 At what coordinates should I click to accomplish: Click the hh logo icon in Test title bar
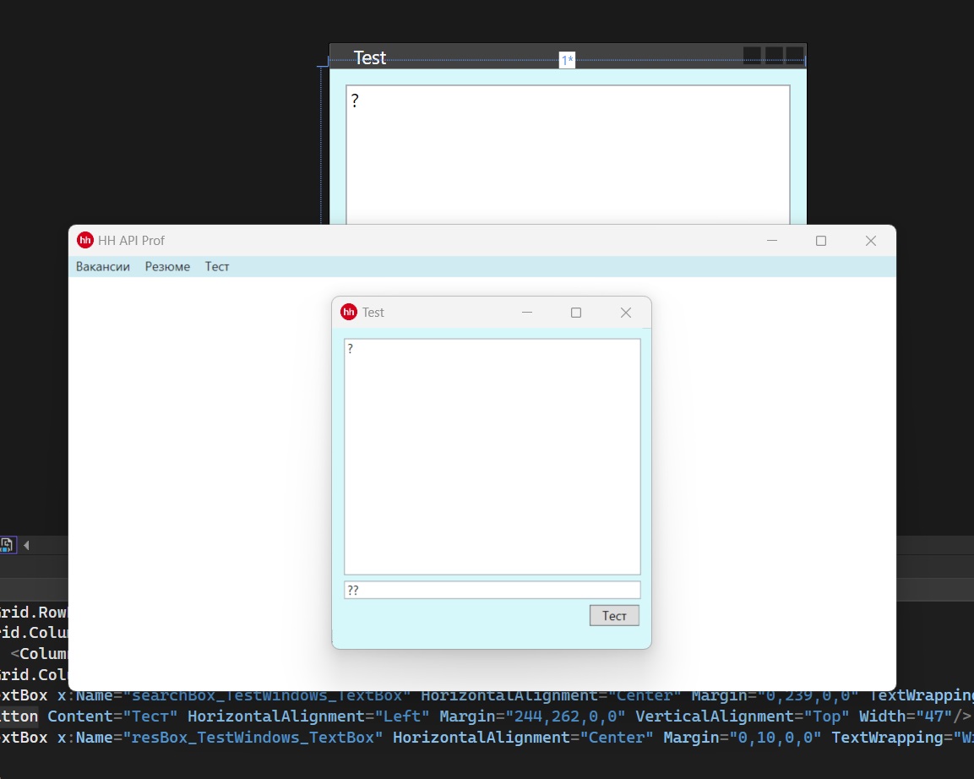tap(349, 312)
